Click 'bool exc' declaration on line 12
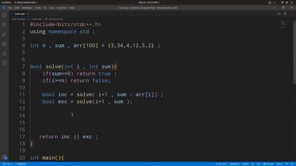Viewport: 296px width, 166px height. (55, 101)
